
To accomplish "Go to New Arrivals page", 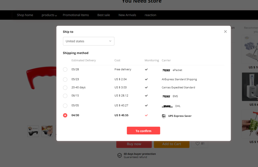I will pyautogui.click(x=127, y=15).
